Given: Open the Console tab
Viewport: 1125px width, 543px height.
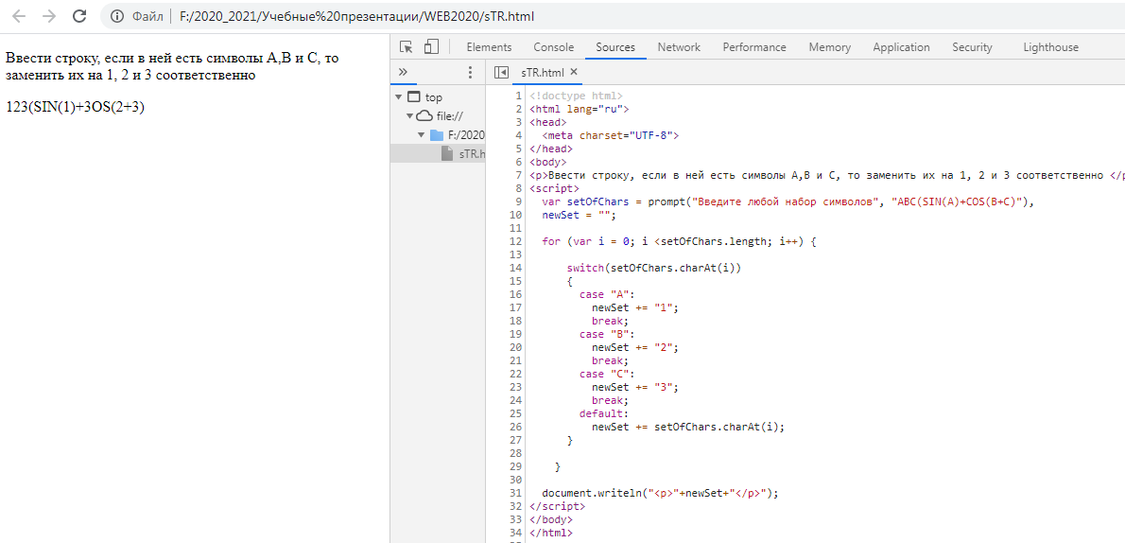Looking at the screenshot, I should coord(553,47).
